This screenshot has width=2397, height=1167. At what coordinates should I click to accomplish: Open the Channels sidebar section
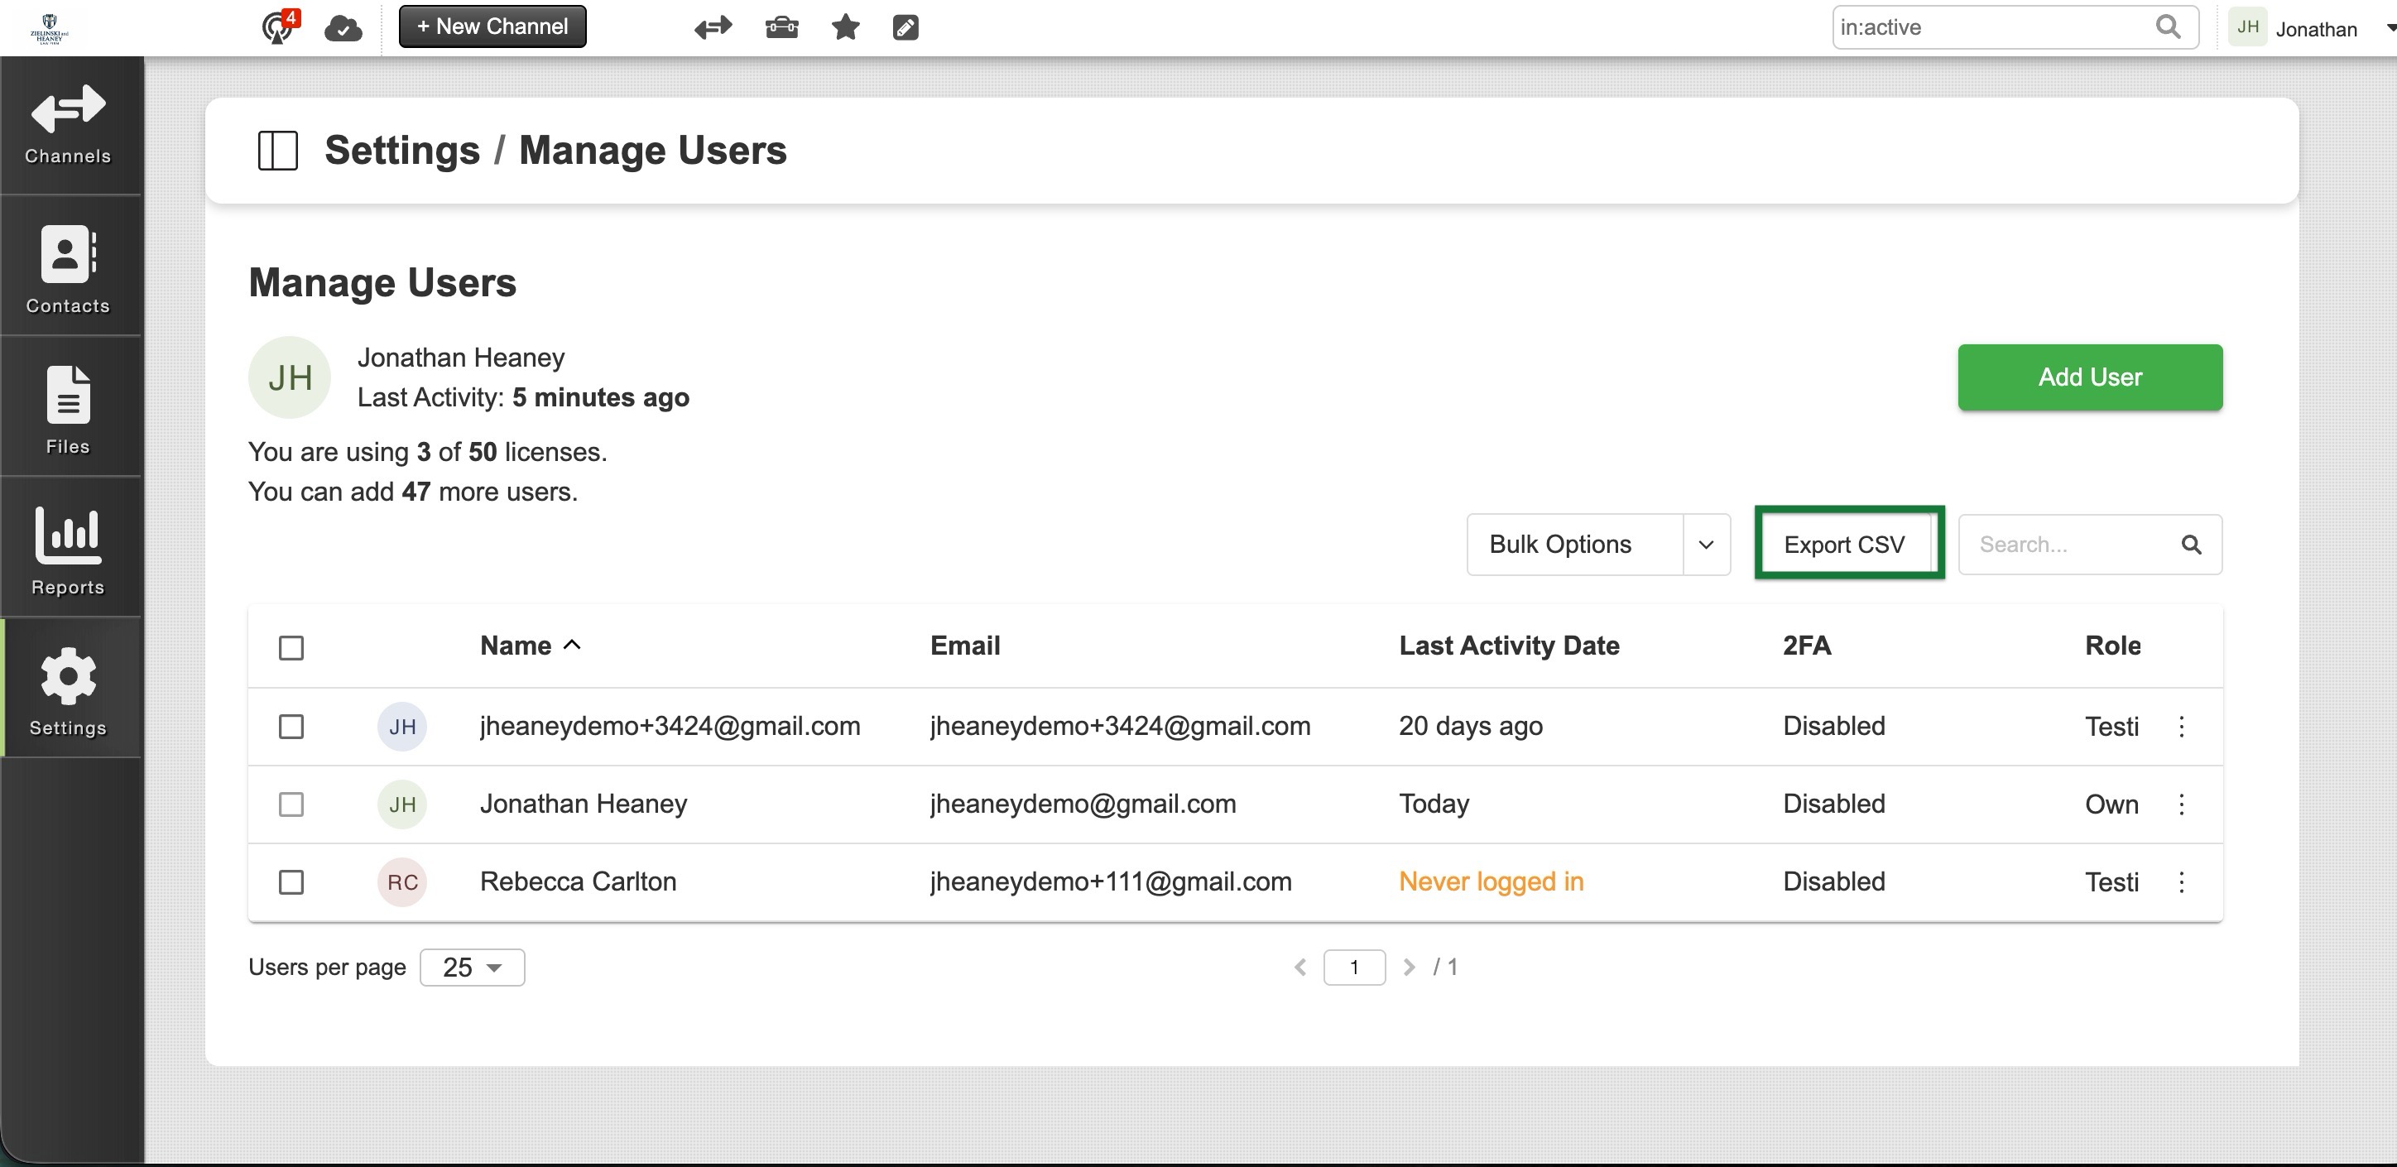coord(68,126)
